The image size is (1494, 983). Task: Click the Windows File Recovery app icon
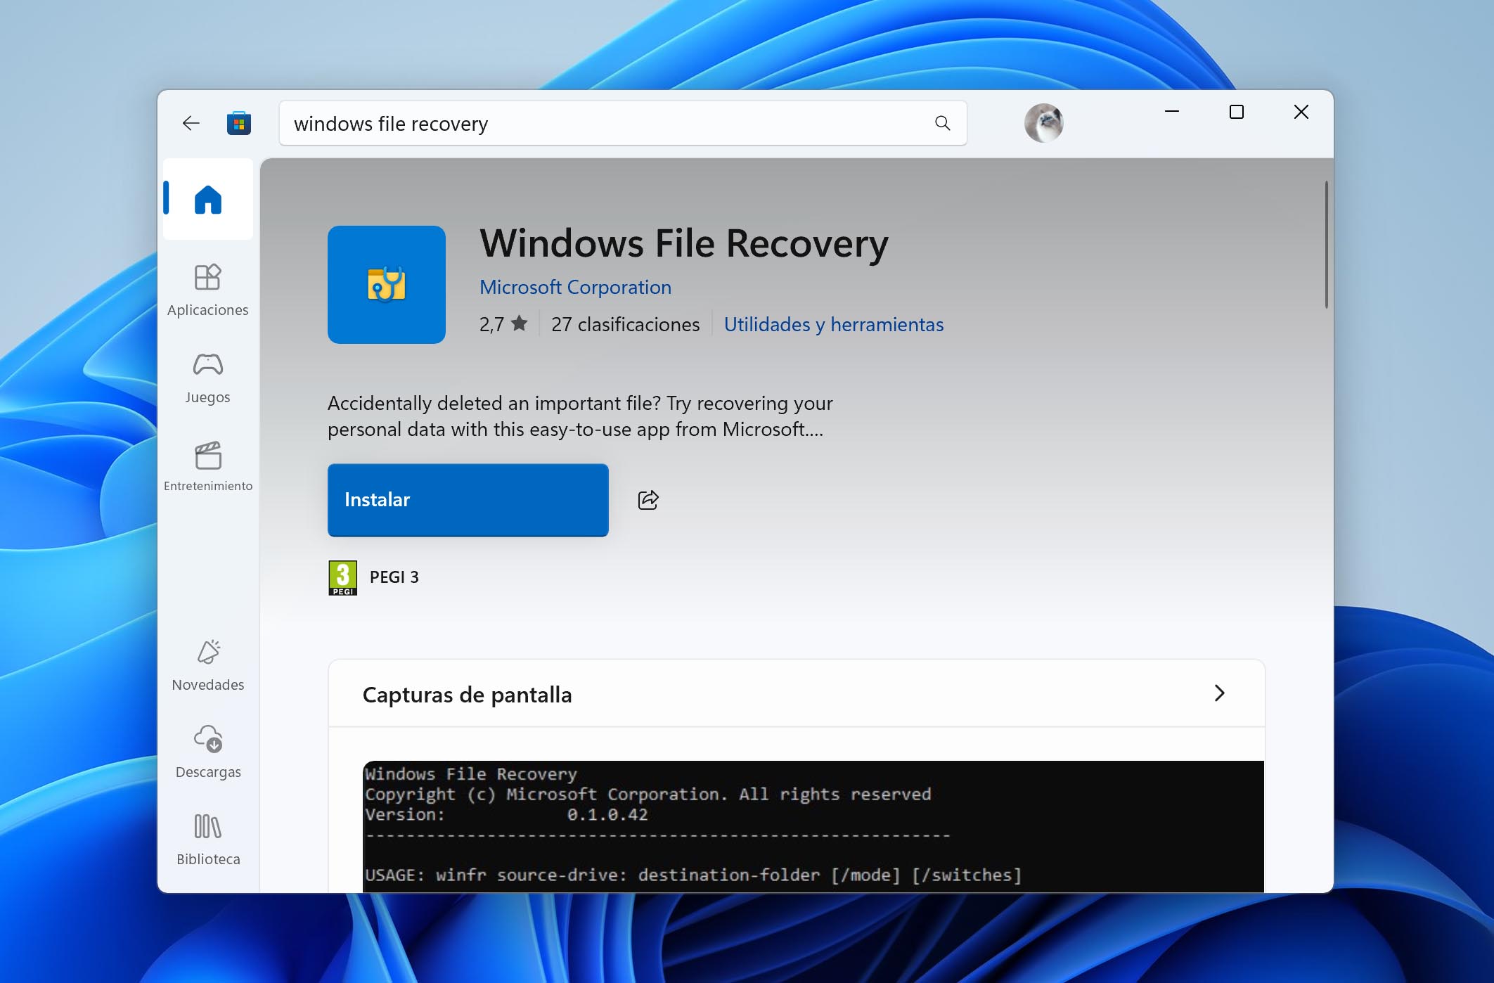[387, 285]
